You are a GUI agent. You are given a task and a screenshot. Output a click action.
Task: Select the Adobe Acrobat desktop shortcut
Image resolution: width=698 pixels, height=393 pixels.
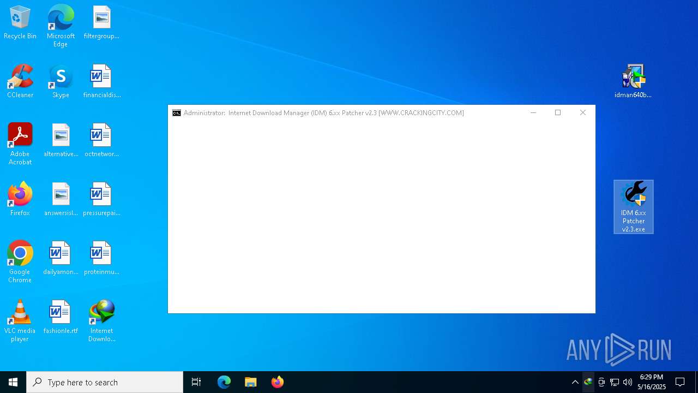pyautogui.click(x=20, y=144)
